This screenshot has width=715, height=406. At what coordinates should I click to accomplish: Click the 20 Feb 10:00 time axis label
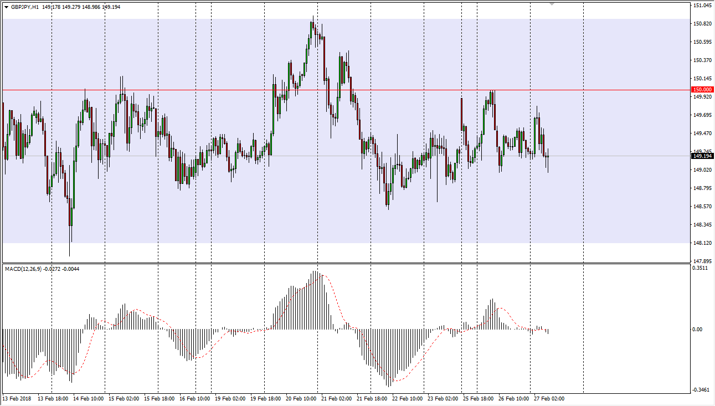pos(301,399)
